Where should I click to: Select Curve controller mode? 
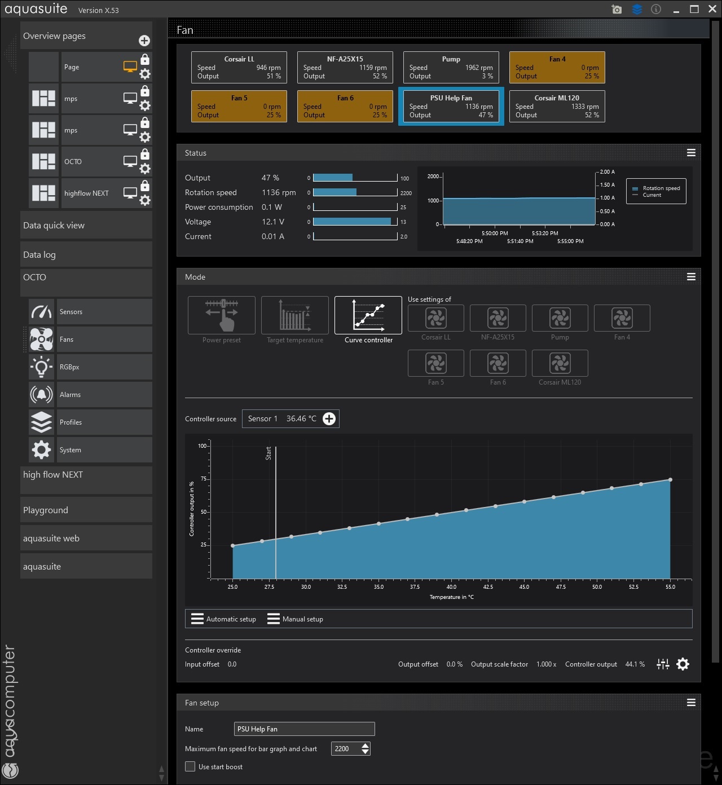(368, 315)
